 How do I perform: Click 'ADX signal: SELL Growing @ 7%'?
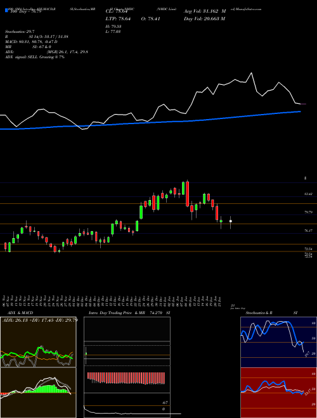point(35,57)
